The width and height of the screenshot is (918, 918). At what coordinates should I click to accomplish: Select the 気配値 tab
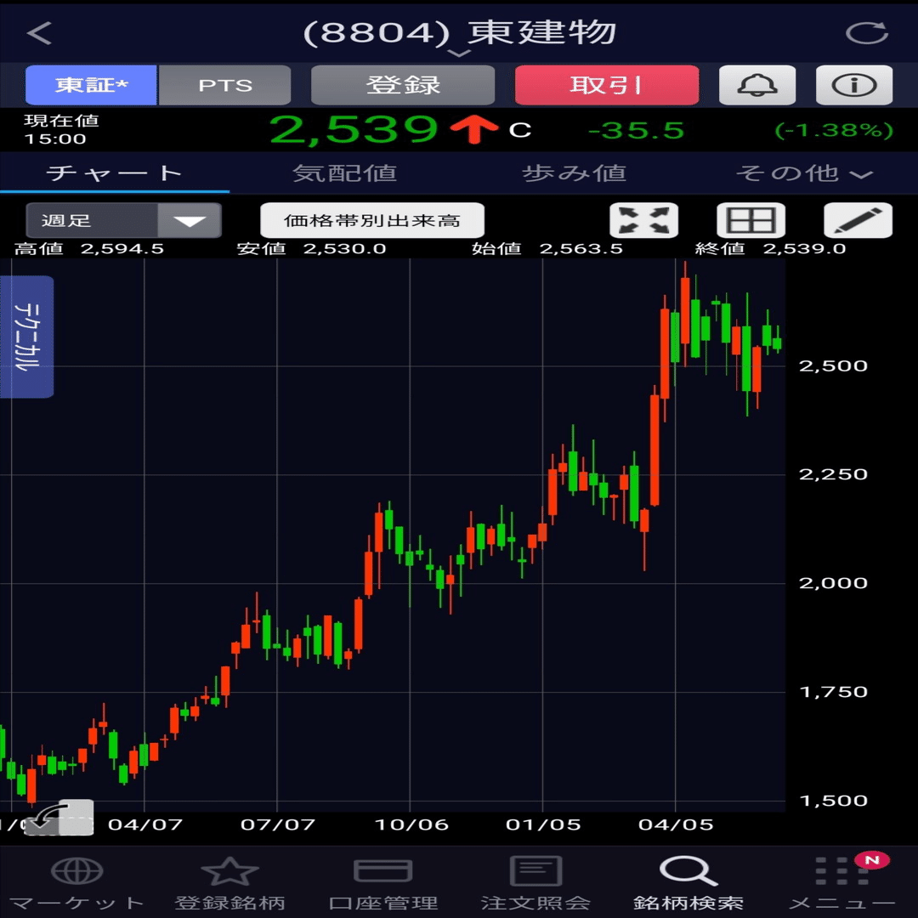[x=344, y=173]
